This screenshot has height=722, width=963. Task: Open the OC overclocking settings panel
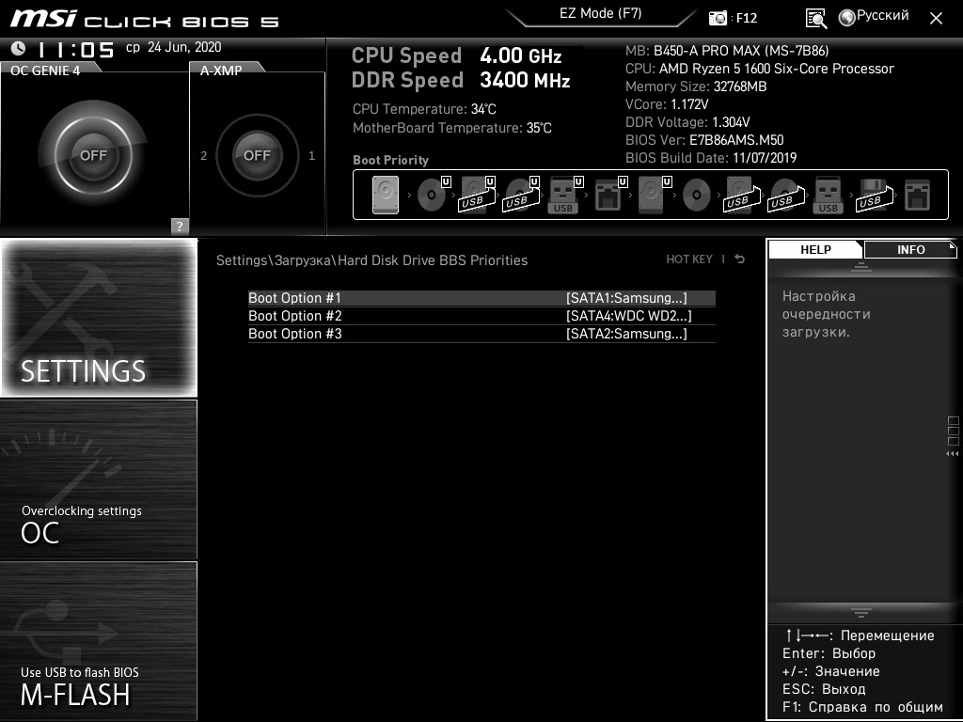tap(98, 479)
